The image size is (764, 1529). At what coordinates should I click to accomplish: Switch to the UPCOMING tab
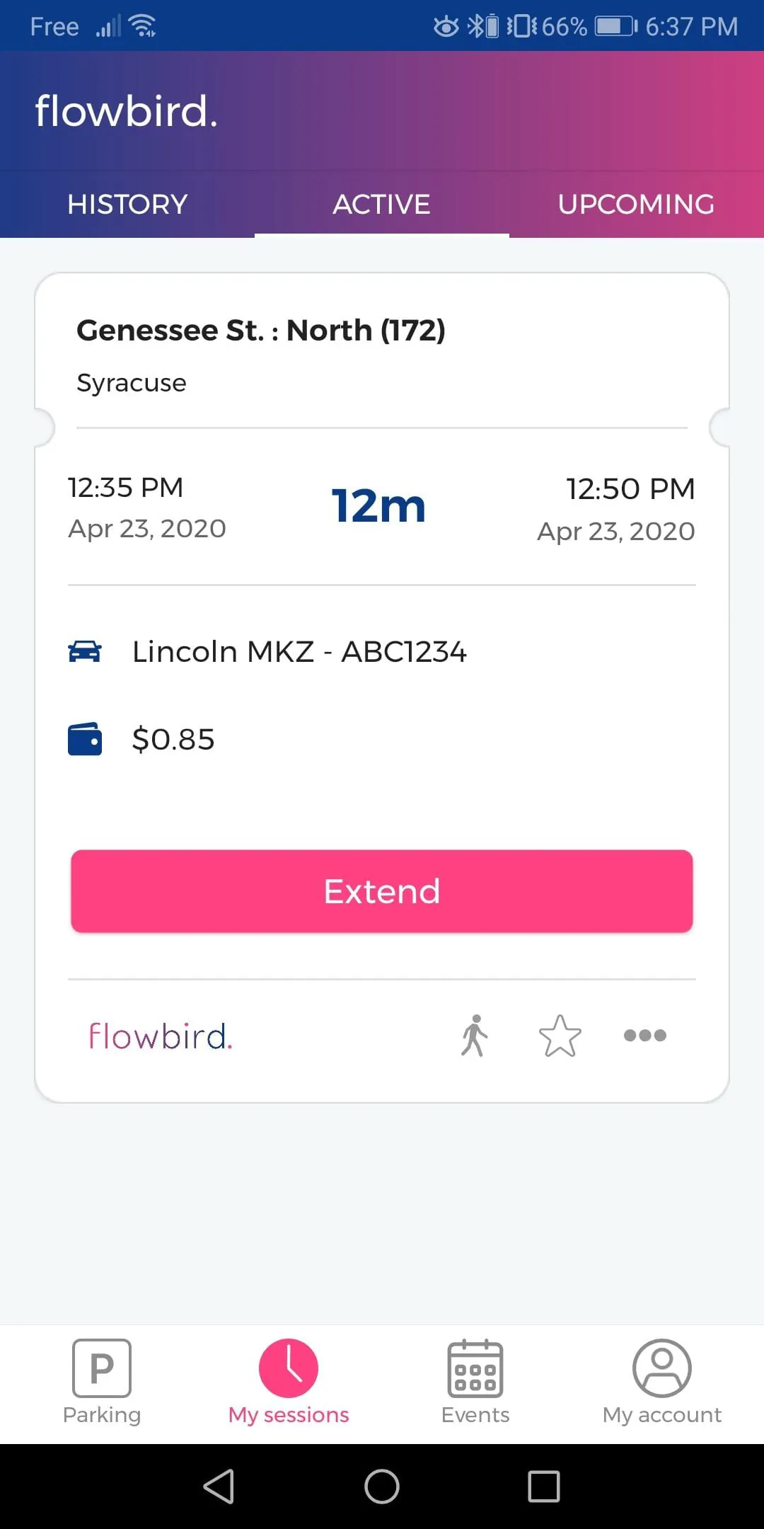coord(636,205)
